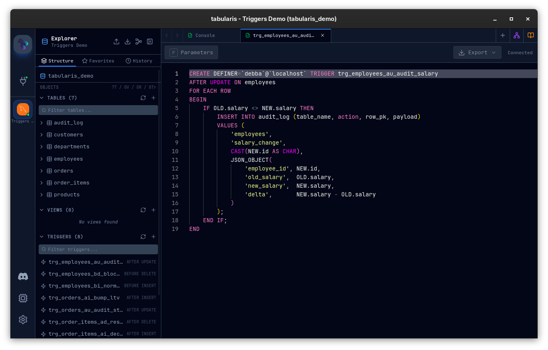Add a new table with the plus icon
This screenshot has height=350, width=548.
click(x=153, y=98)
